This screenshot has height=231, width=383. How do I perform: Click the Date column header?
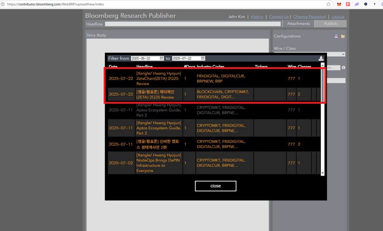pyautogui.click(x=113, y=67)
